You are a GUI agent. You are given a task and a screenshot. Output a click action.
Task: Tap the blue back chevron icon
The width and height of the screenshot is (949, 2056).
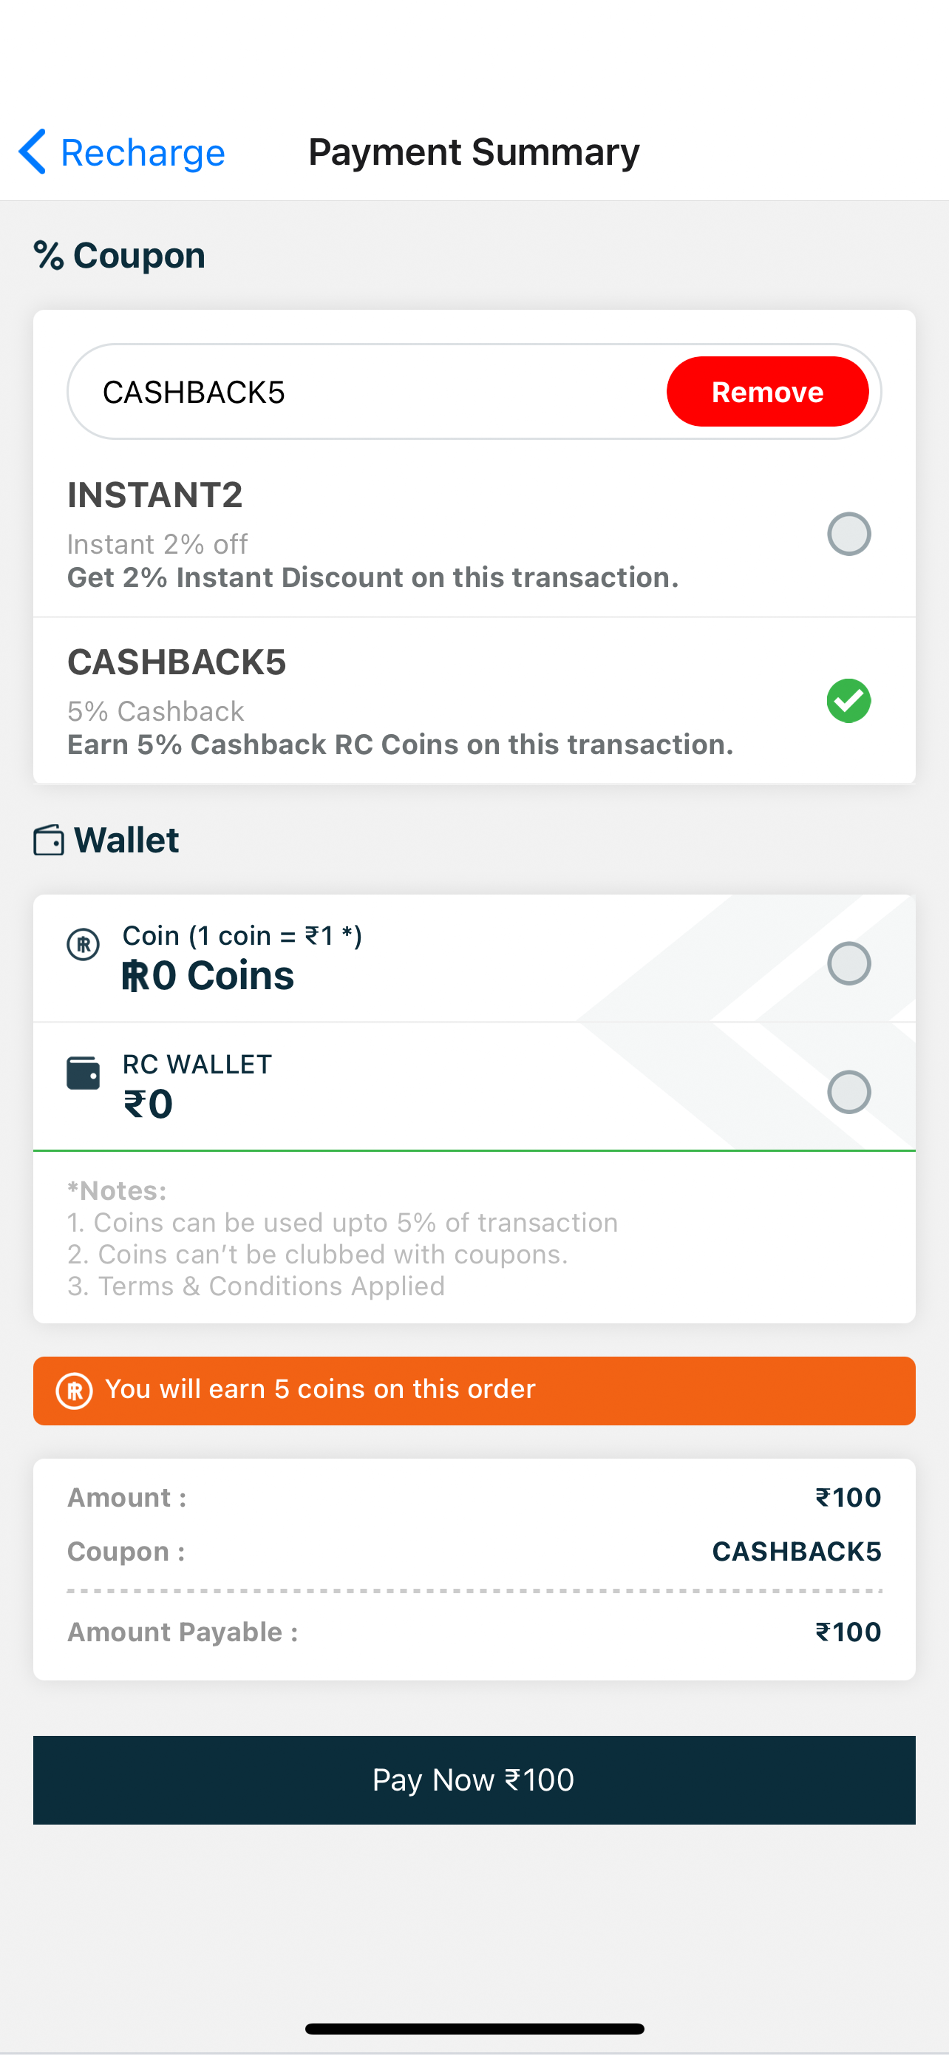click(32, 151)
